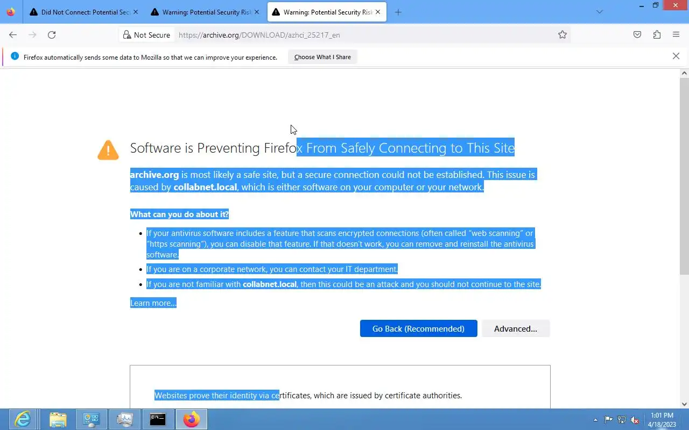Go forward one page

point(32,35)
